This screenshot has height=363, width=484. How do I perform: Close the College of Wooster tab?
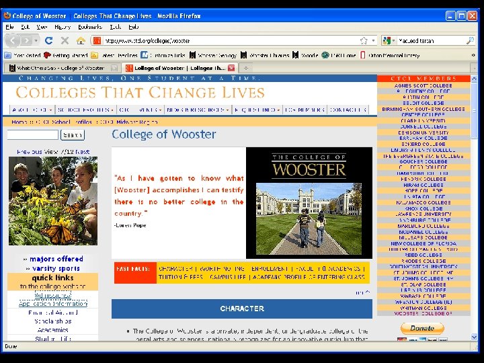231,68
